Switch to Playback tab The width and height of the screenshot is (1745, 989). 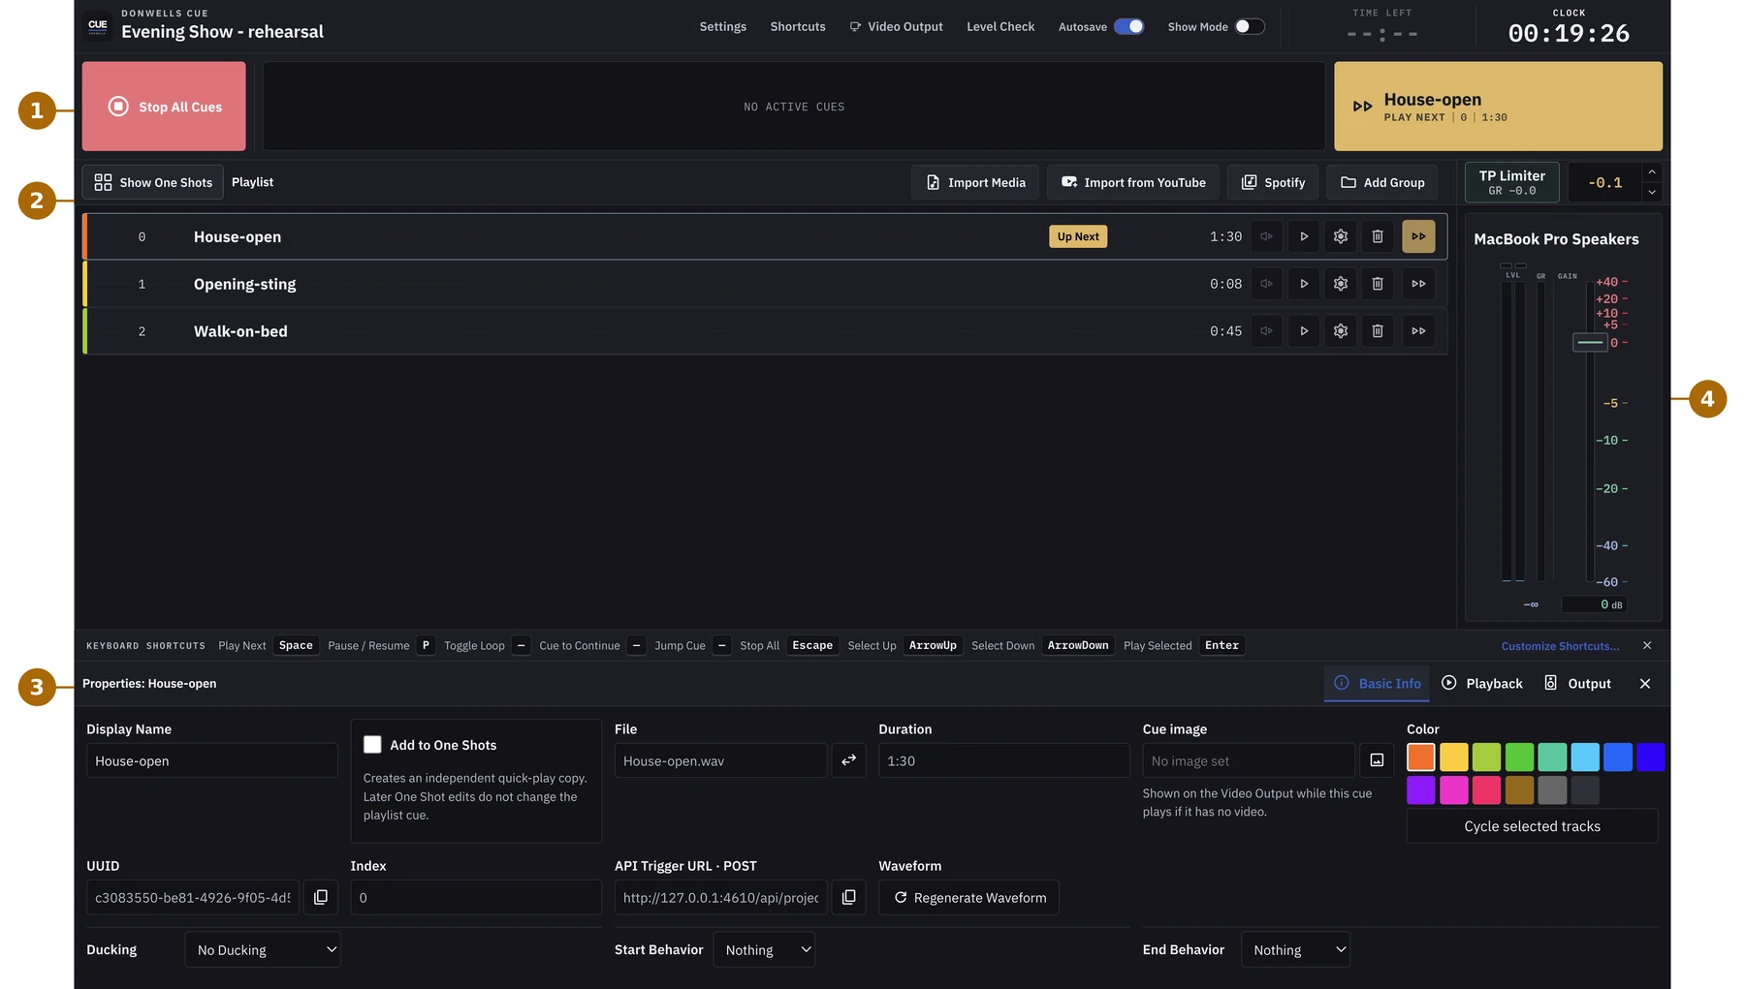pos(1482,684)
